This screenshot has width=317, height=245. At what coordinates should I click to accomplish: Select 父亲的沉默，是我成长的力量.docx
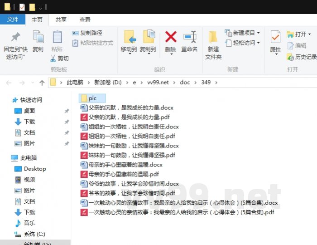tap(127, 108)
